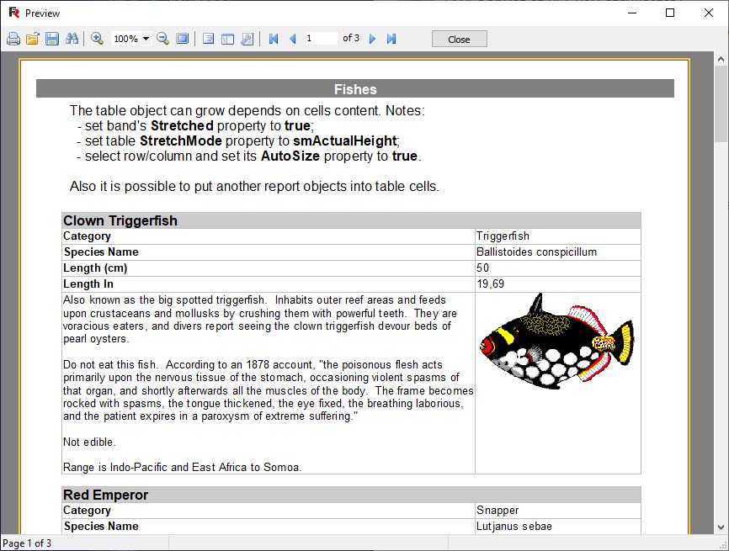Toggle the thumbnails panel icon
Viewport: 729px width, 551px height.
227,39
